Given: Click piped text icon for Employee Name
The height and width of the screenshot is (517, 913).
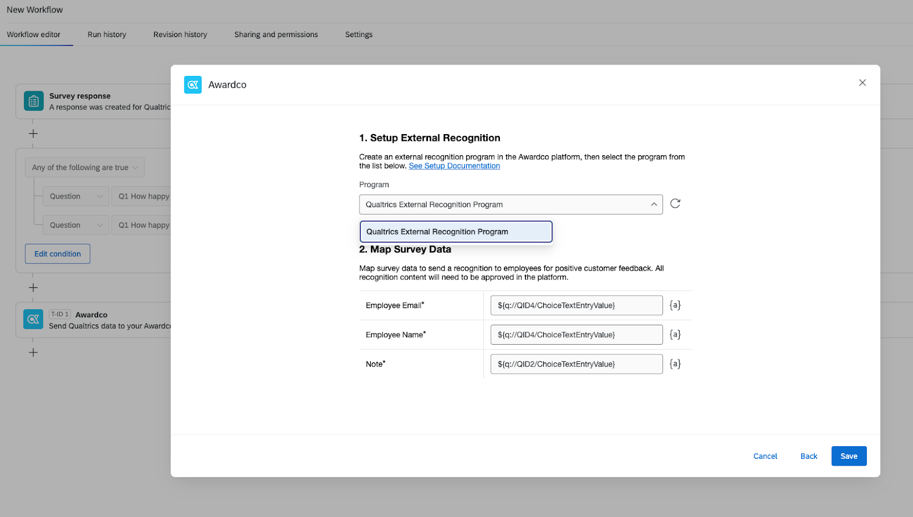Looking at the screenshot, I should tap(675, 334).
